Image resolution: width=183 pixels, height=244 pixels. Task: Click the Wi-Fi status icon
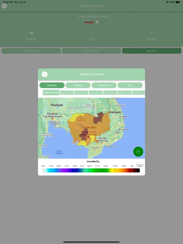(x=167, y=2)
